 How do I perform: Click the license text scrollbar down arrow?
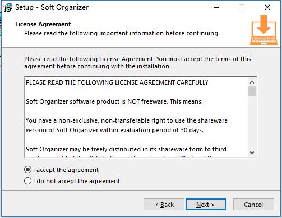[252, 153]
